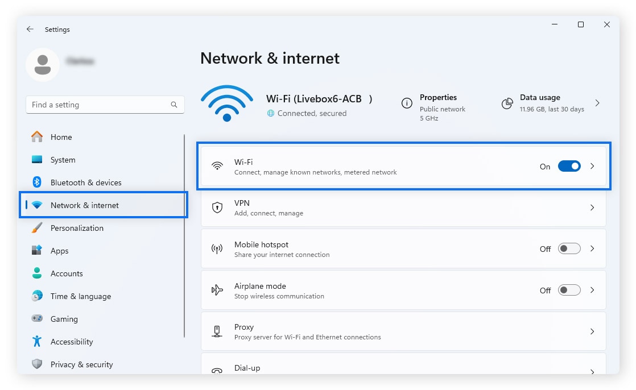
Task: Select the Home icon in the sidebar
Action: pyautogui.click(x=36, y=137)
